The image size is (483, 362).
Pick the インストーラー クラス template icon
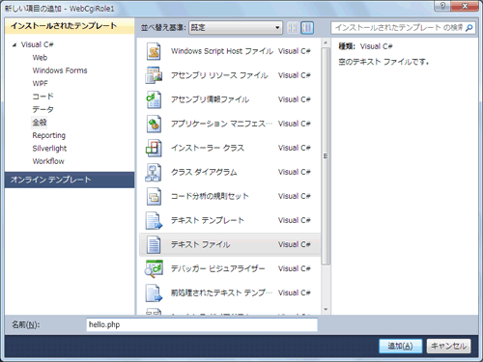pos(154,148)
